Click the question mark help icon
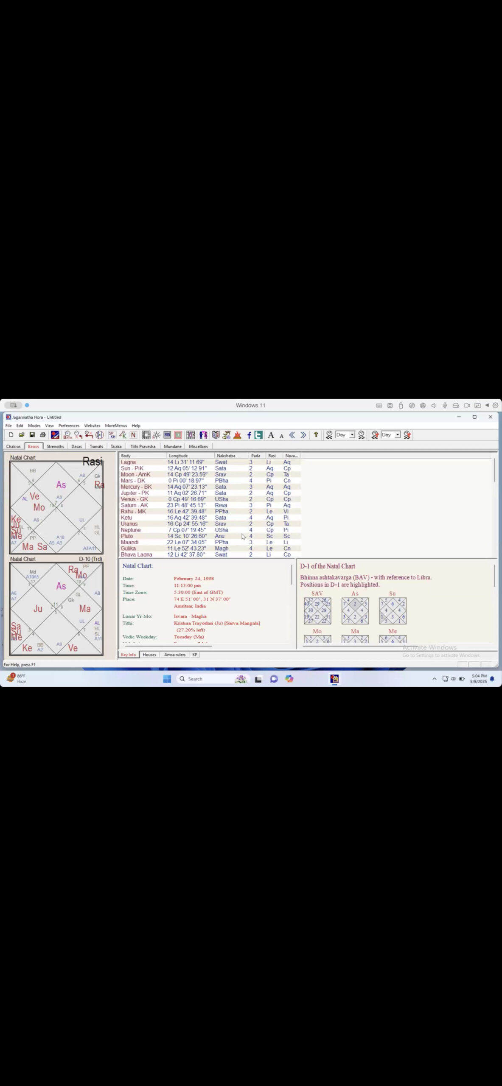502x1086 pixels. (316, 435)
